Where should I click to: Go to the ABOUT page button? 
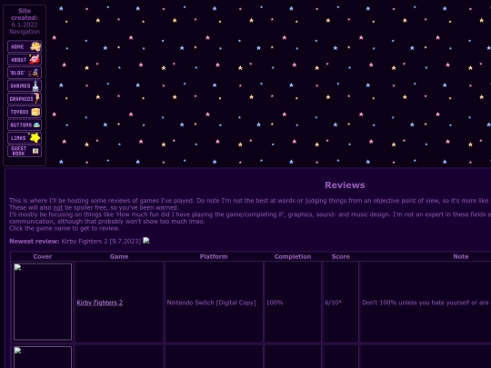pos(25,59)
